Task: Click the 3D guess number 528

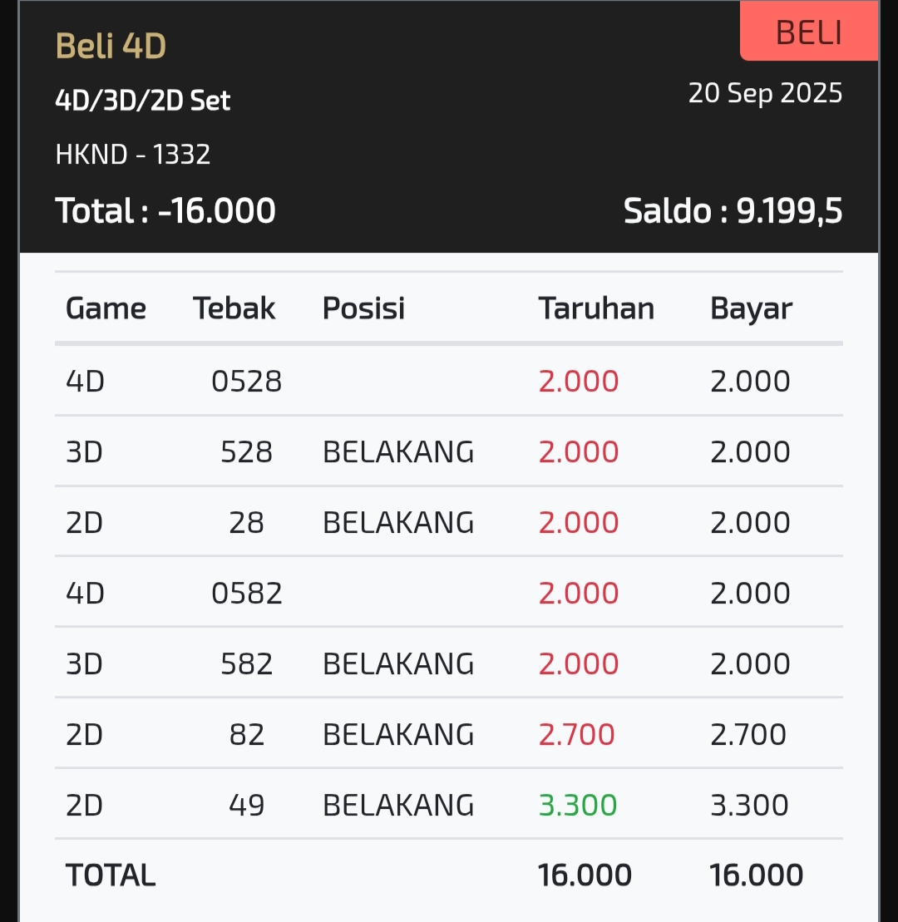Action: coord(247,452)
